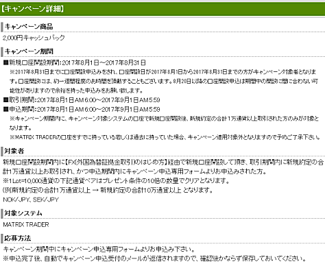The height and width of the screenshot is (264, 325).
Task: Click the black square bullet before 新規口座開設期間
Action: (6, 62)
